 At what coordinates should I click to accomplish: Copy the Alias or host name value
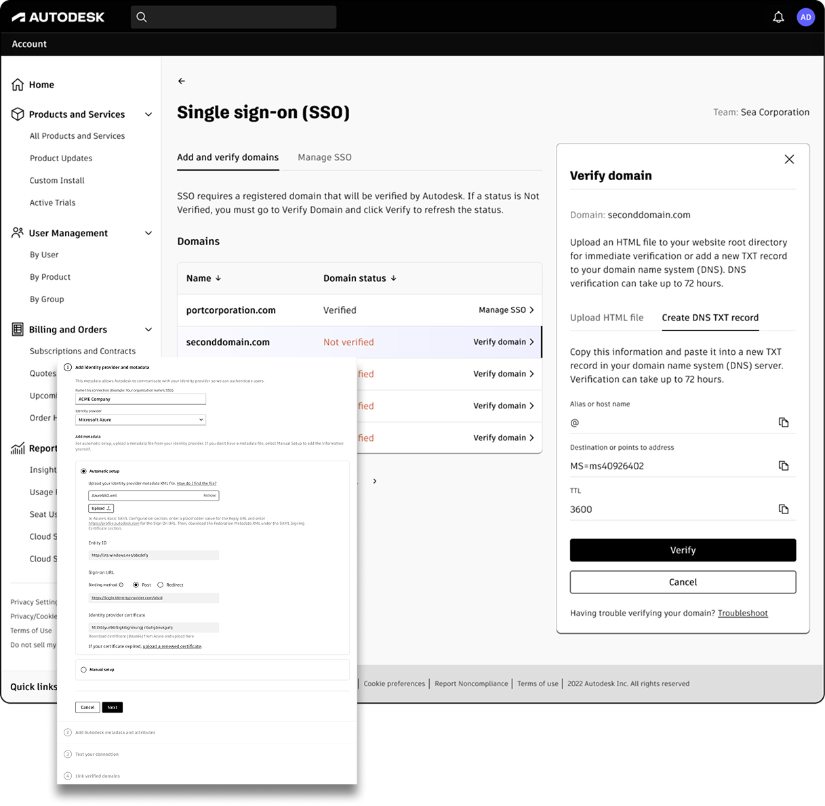tap(784, 423)
